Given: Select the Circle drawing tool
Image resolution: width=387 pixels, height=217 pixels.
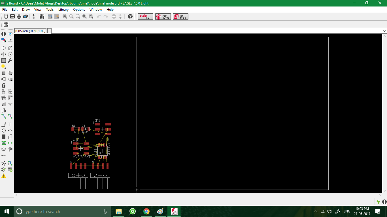Looking at the screenshot, I should (x=4, y=131).
